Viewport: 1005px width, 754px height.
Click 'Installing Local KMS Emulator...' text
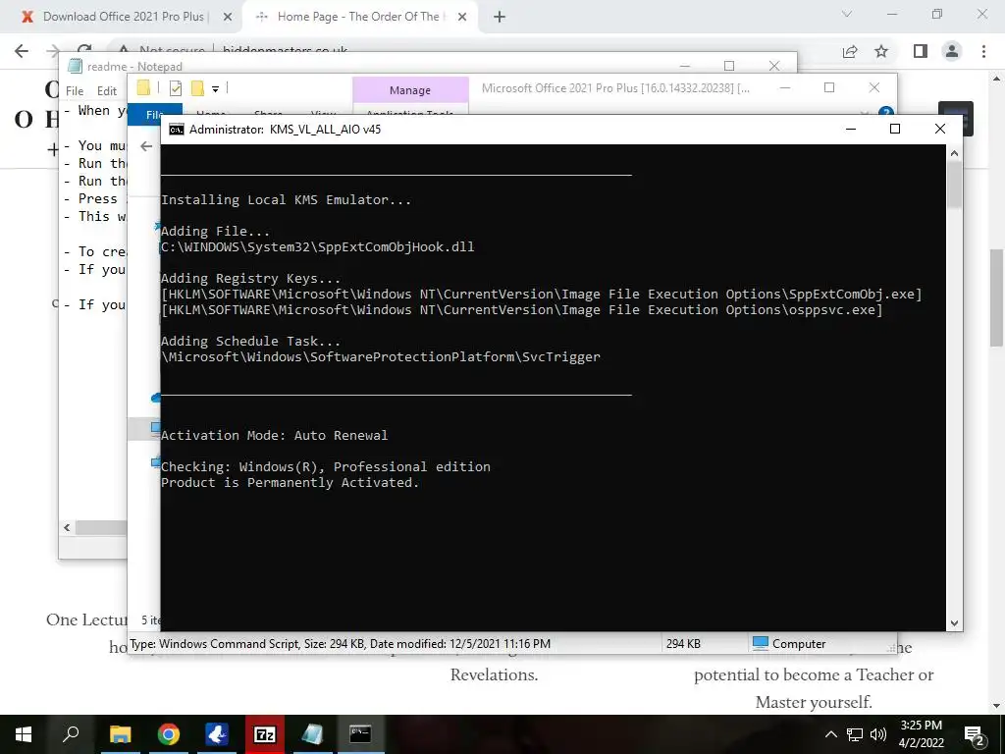286,200
